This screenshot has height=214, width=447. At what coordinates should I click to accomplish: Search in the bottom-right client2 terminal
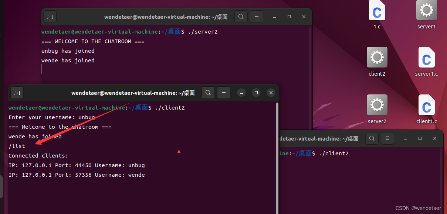point(372,138)
